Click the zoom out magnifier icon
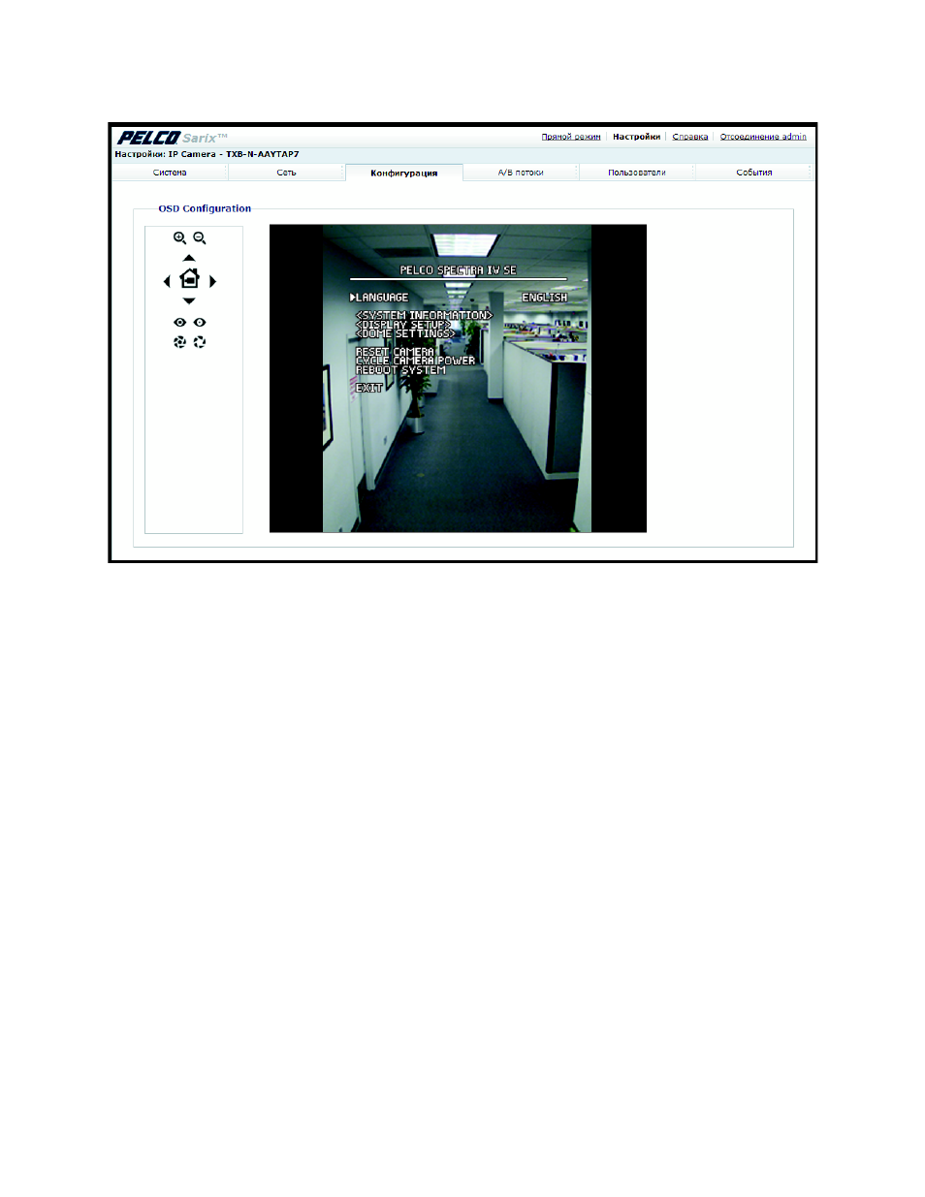The image size is (925, 1197). click(200, 237)
